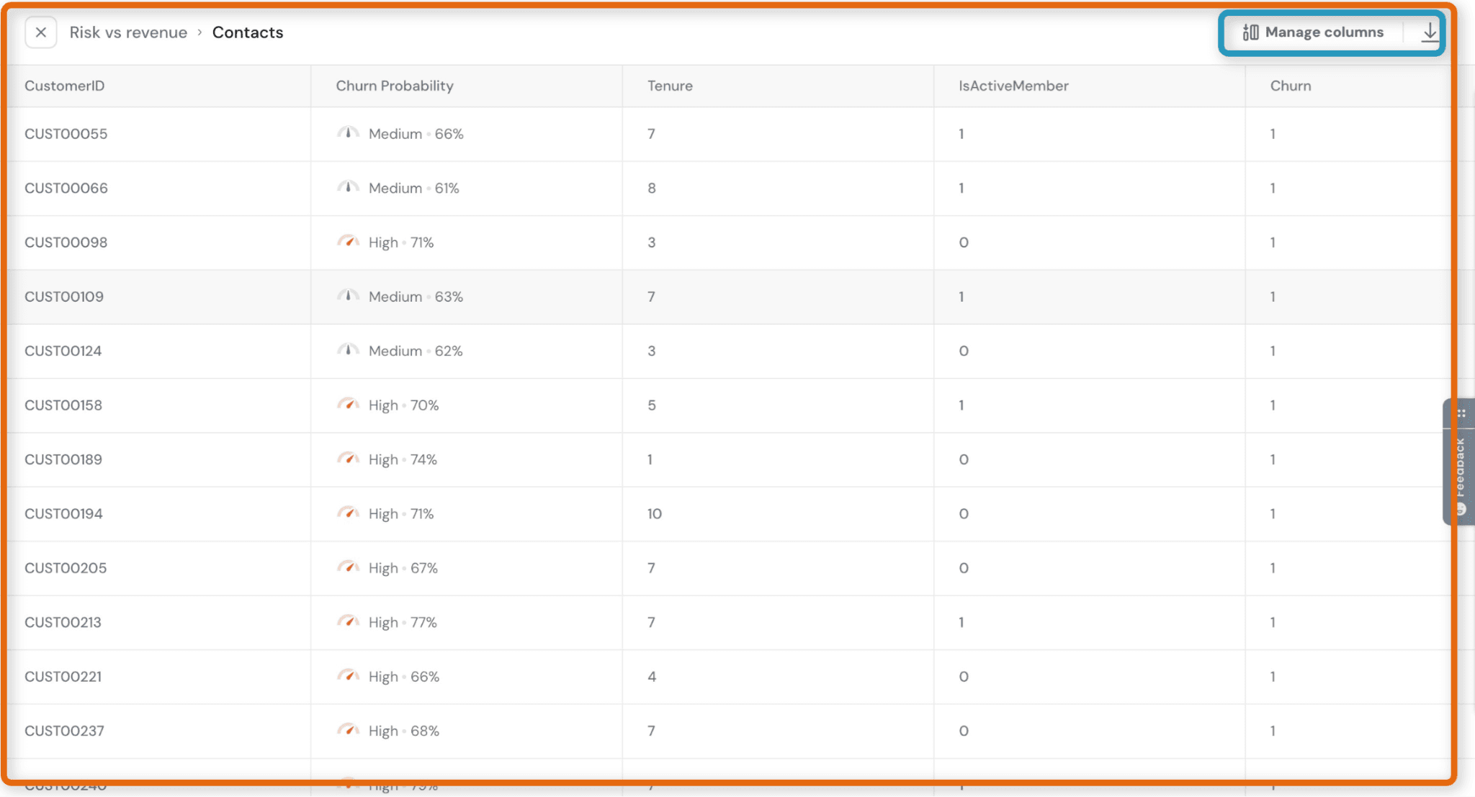Image resolution: width=1475 pixels, height=797 pixels.
Task: Click the Churn Probability column header
Action: 395,86
